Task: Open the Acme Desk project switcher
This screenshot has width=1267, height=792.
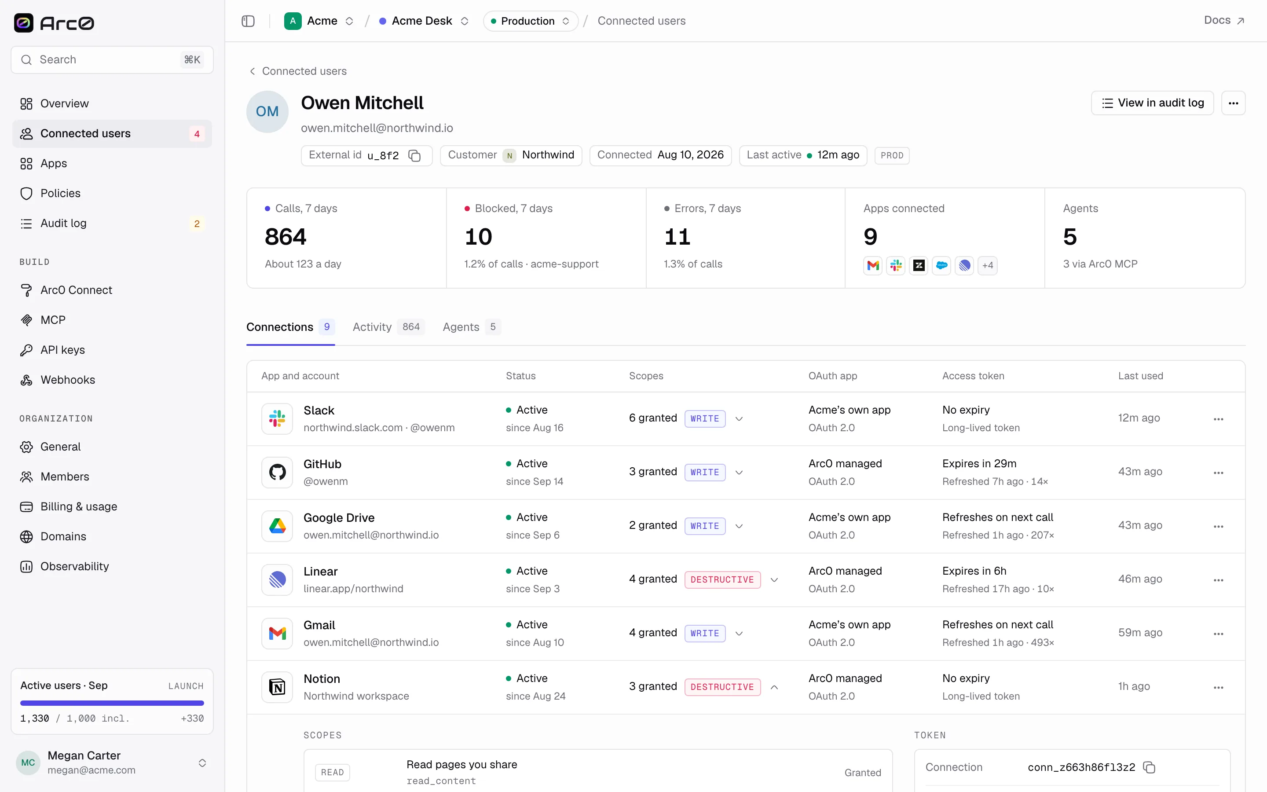Action: [424, 21]
